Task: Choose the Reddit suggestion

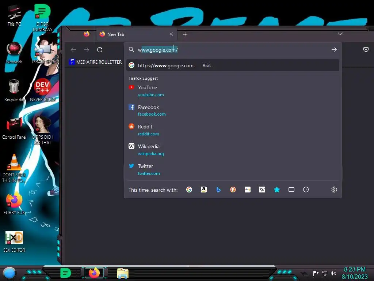Action: point(233,130)
